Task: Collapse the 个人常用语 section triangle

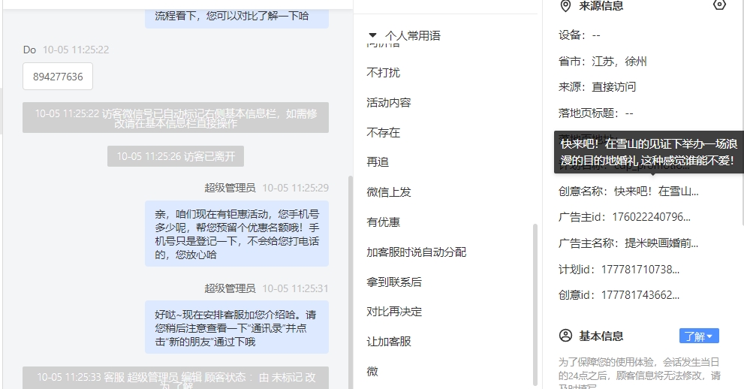Action: [372, 35]
